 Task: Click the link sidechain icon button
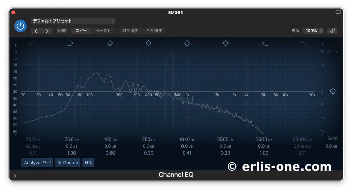[332, 31]
